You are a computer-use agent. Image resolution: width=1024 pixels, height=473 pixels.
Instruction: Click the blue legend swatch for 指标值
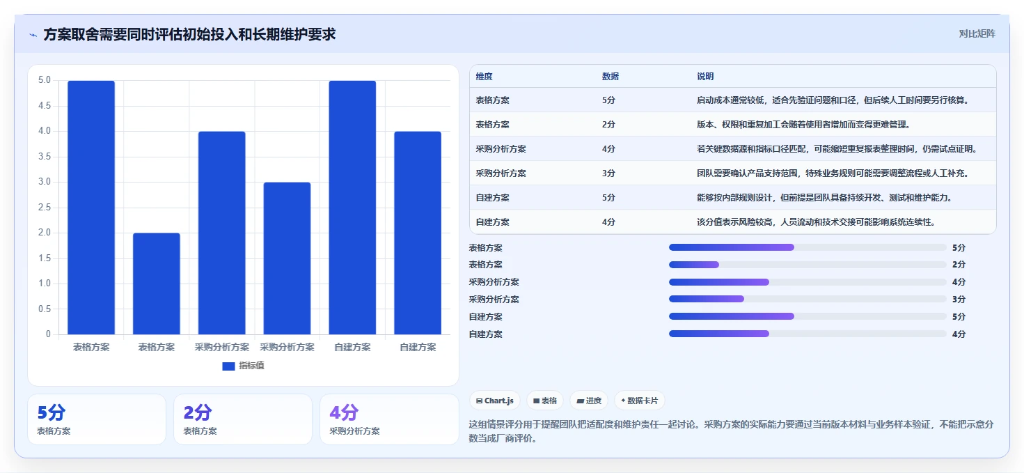[229, 366]
